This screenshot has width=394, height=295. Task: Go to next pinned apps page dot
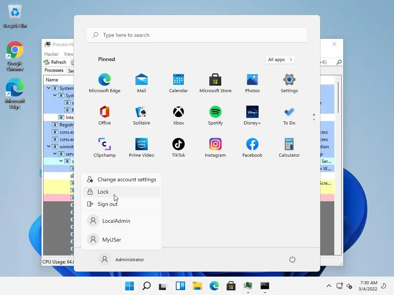314,119
